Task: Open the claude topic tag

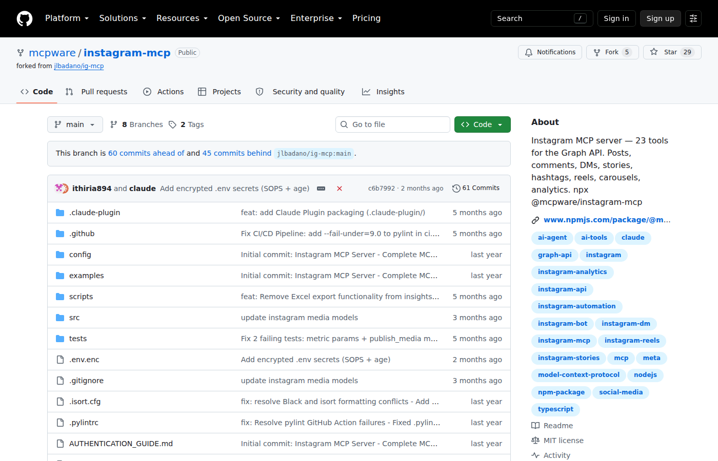Action: (x=633, y=238)
